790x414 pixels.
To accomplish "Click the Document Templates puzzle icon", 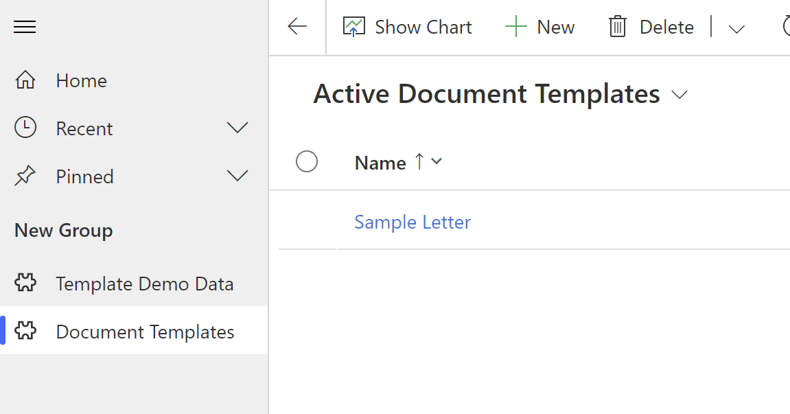I will (x=25, y=332).
